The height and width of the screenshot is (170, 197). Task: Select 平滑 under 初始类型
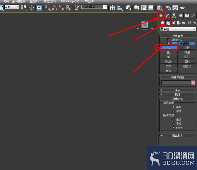[x=174, y=111]
